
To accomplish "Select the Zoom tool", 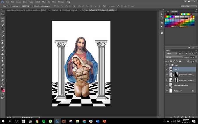I will pyautogui.click(x=3, y=83).
